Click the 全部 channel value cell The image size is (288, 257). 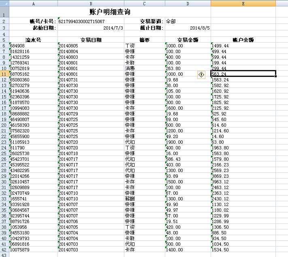coord(188,21)
